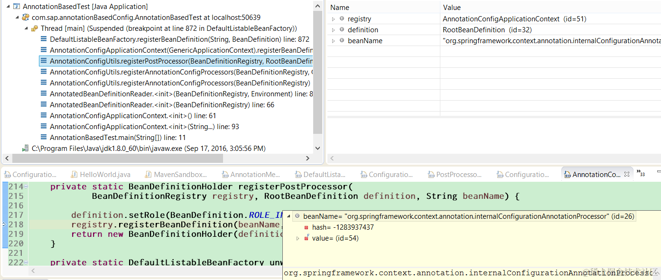Click the Debug view horizontal scrollbar right arrow
Image resolution: width=661 pixels, height=280 pixels.
pos(307,159)
